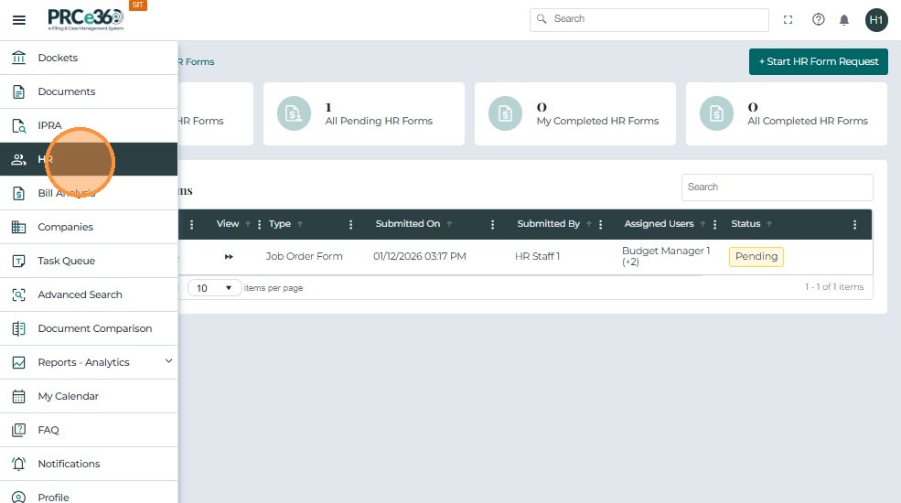
Task: Open Assigned Users column options menu
Action: [x=714, y=224]
